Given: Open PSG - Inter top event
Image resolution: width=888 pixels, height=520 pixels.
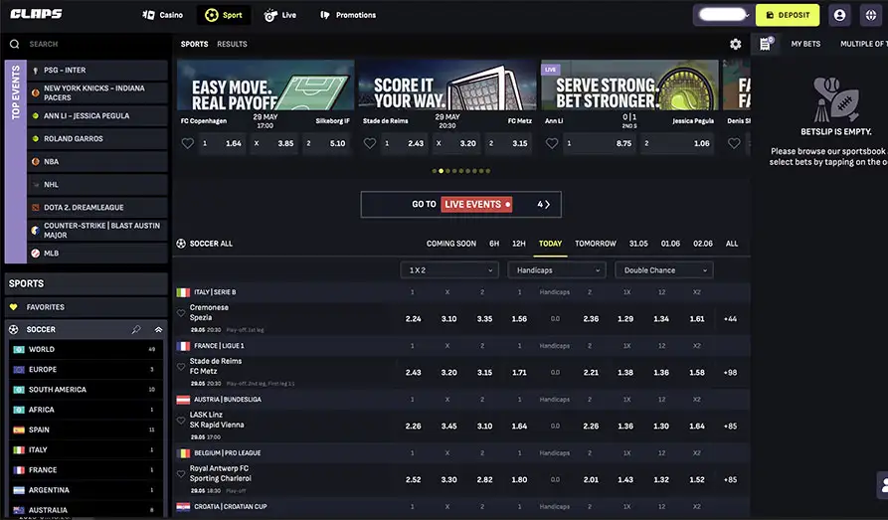Looking at the screenshot, I should 97,71.
